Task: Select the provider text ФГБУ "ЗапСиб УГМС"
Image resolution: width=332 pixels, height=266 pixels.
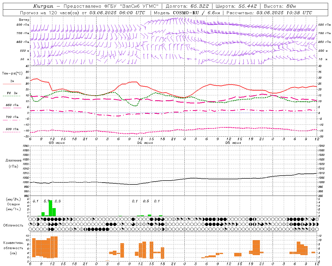Action: point(127,6)
